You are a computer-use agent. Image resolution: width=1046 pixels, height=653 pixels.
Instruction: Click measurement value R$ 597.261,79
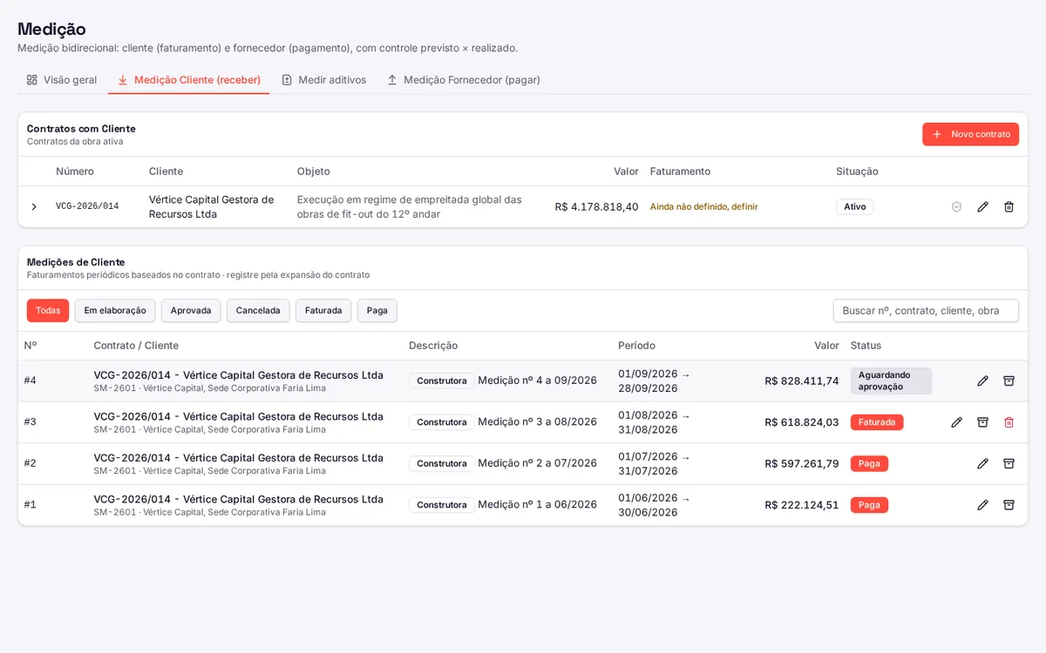coord(802,463)
